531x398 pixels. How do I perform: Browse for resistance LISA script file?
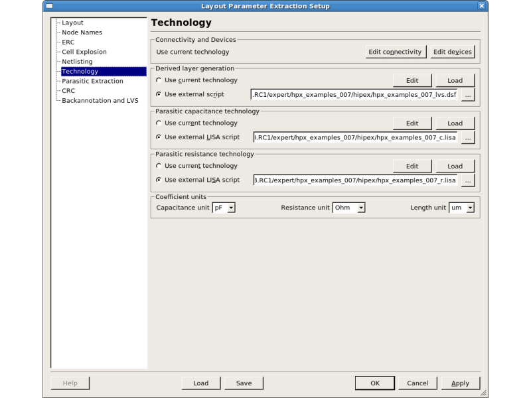click(x=468, y=180)
